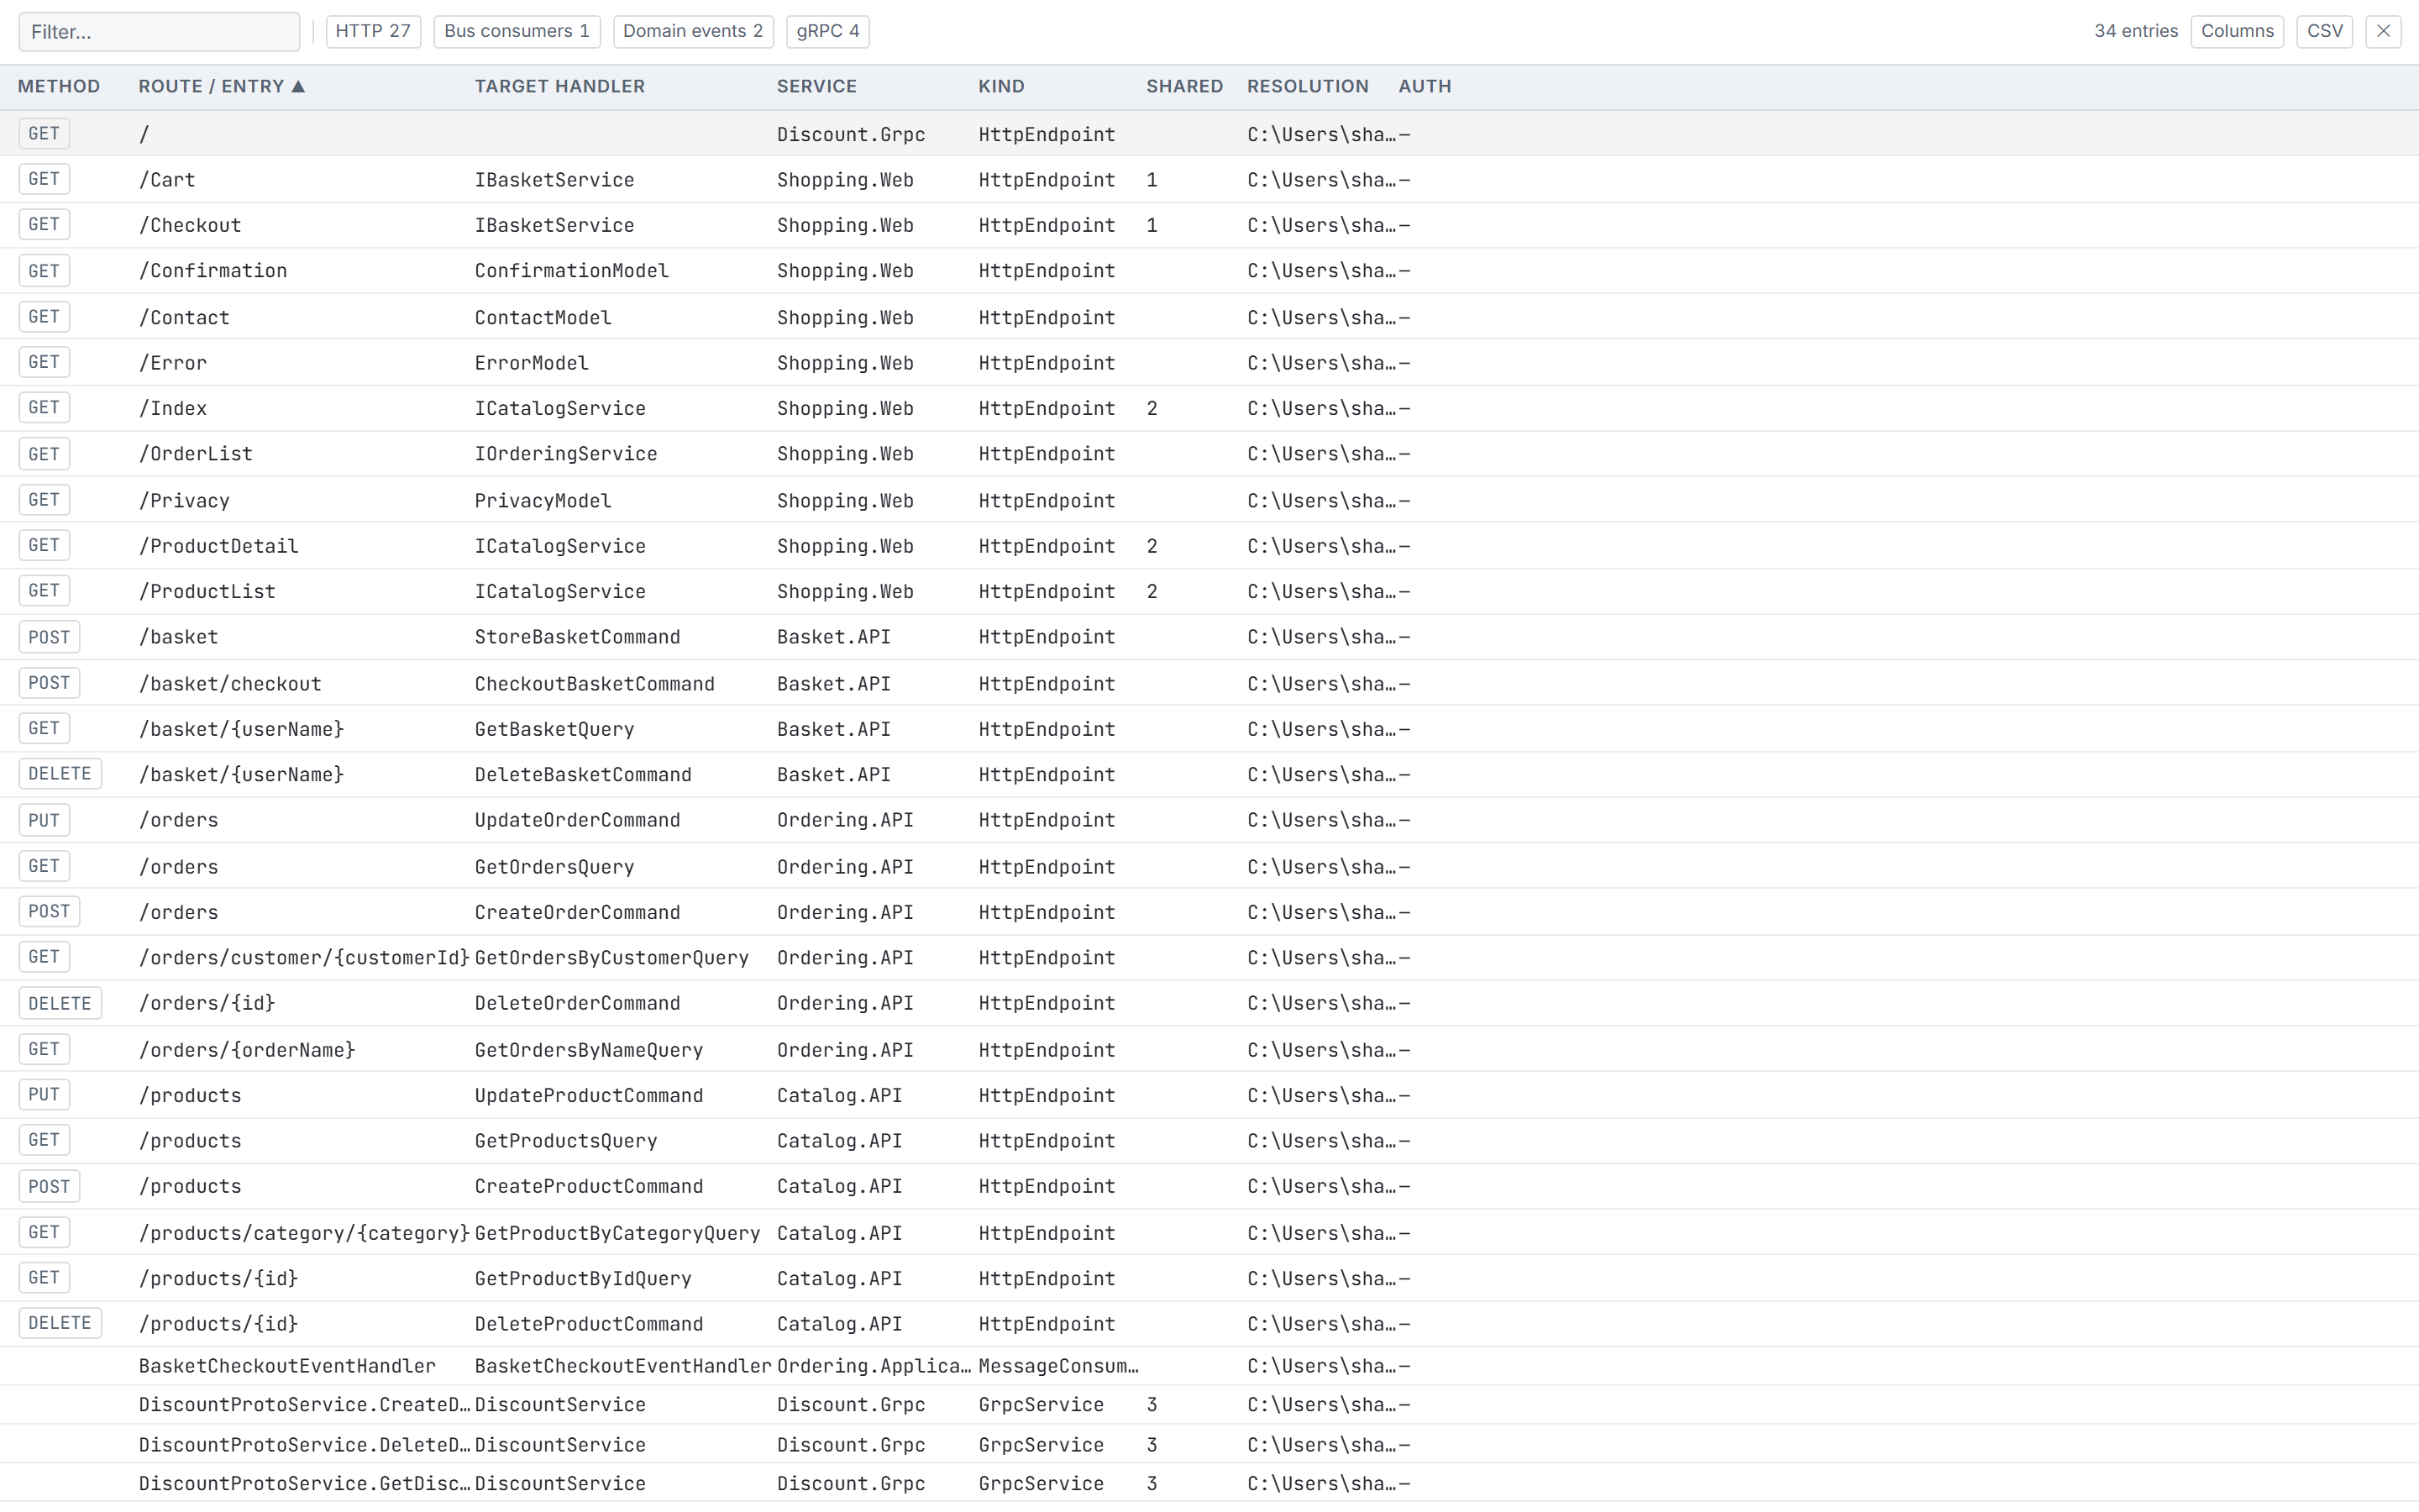Select the /Cart route entry
The width and height of the screenshot is (2419, 1512).
pyautogui.click(x=167, y=180)
